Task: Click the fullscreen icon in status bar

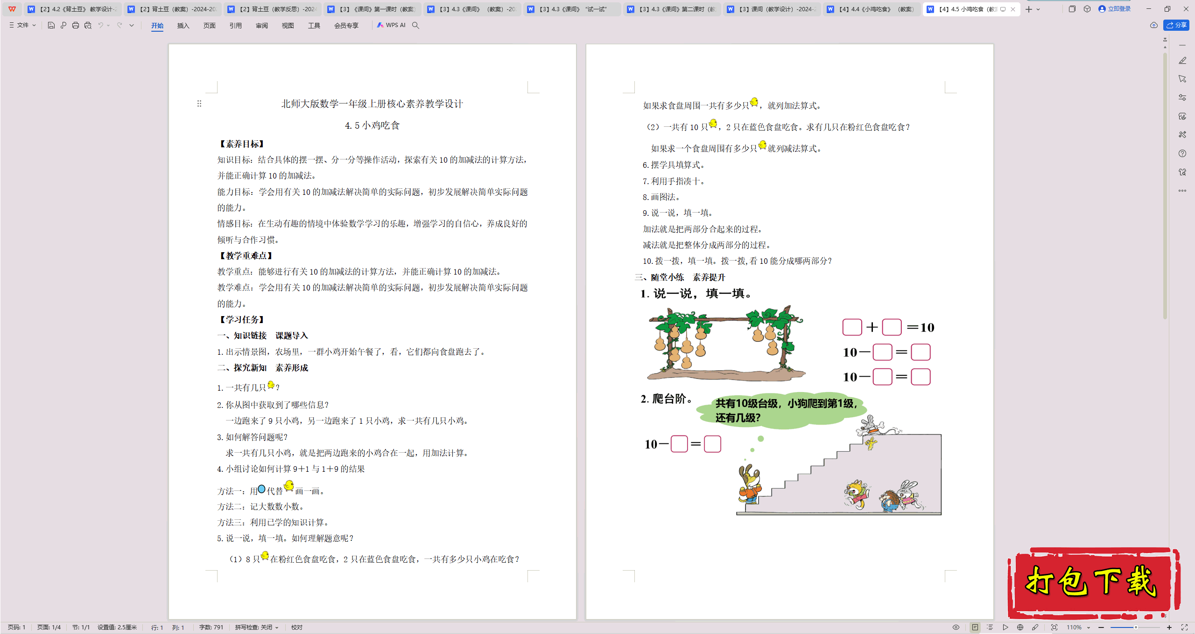Action: click(1184, 627)
